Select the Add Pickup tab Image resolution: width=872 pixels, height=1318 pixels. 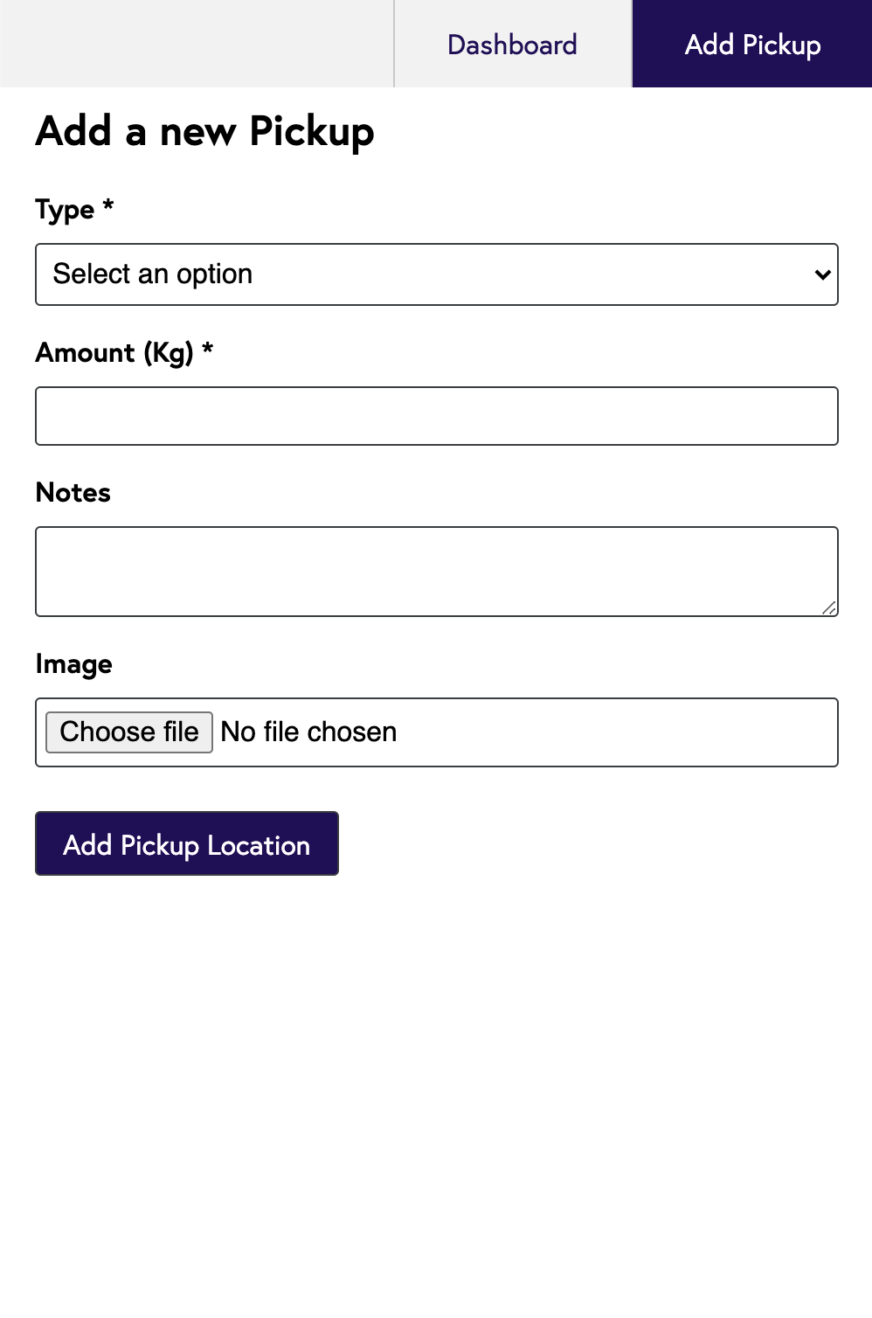752,44
